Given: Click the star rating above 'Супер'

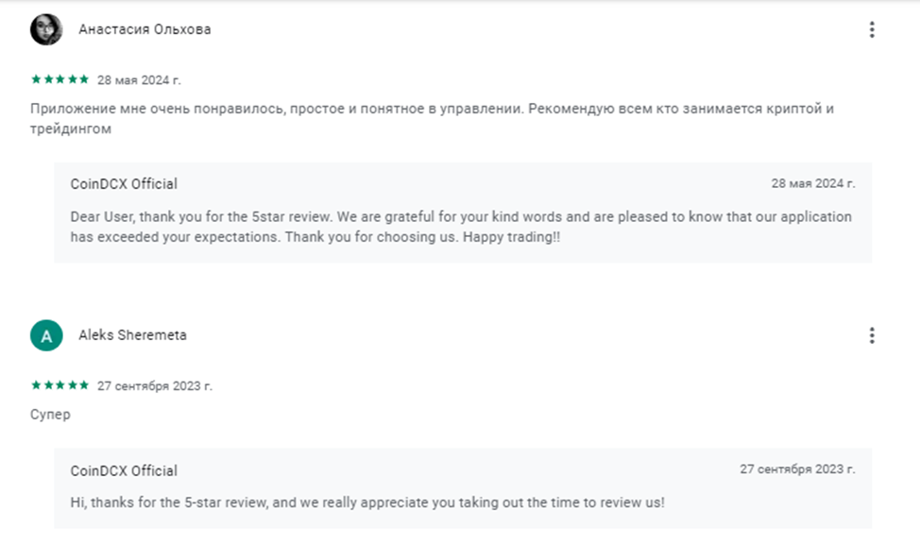Looking at the screenshot, I should coord(60,385).
